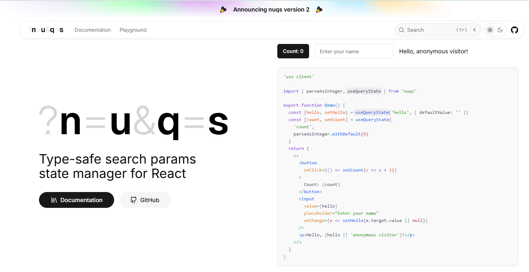
Task: Click the 'Count: {count}' code line
Action: [322, 184]
